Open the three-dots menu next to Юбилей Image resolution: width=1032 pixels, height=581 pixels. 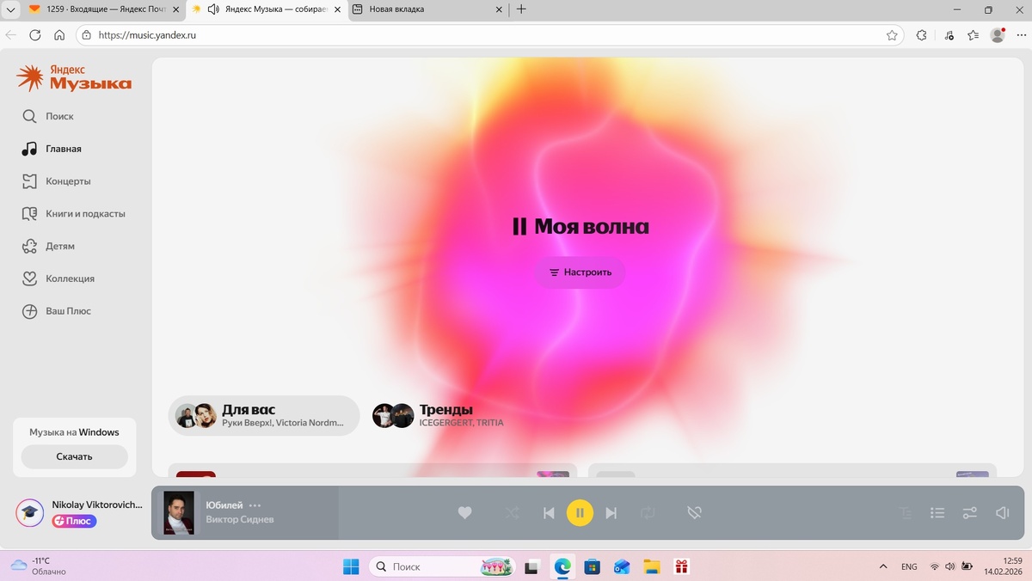point(255,505)
